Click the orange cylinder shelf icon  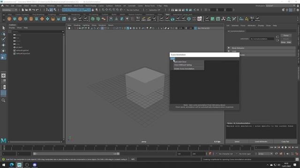click(x=31, y=19)
